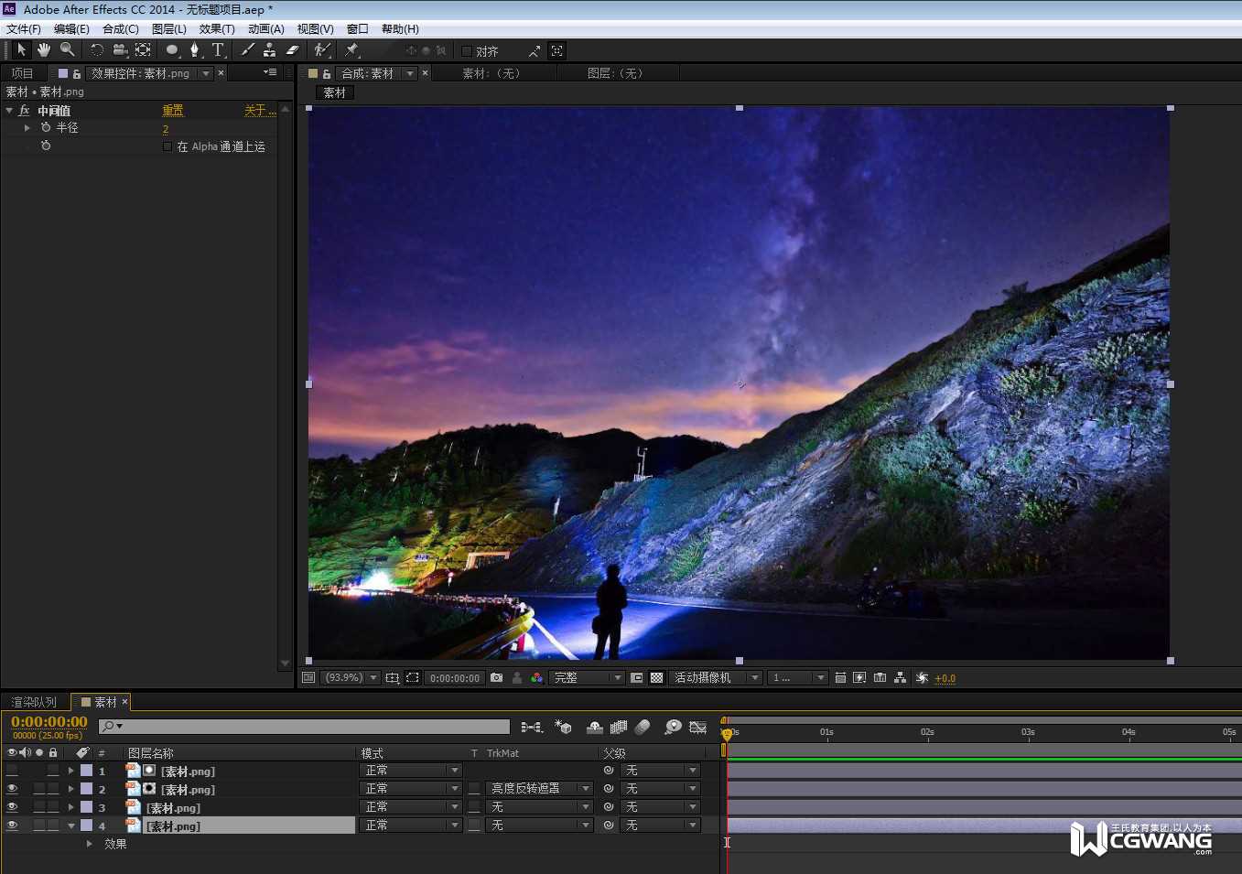Select the Pen tool
This screenshot has width=1242, height=874.
[194, 50]
